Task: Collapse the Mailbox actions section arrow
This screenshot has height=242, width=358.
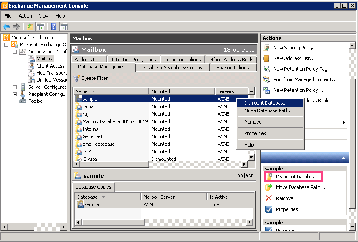Action: (x=343, y=158)
